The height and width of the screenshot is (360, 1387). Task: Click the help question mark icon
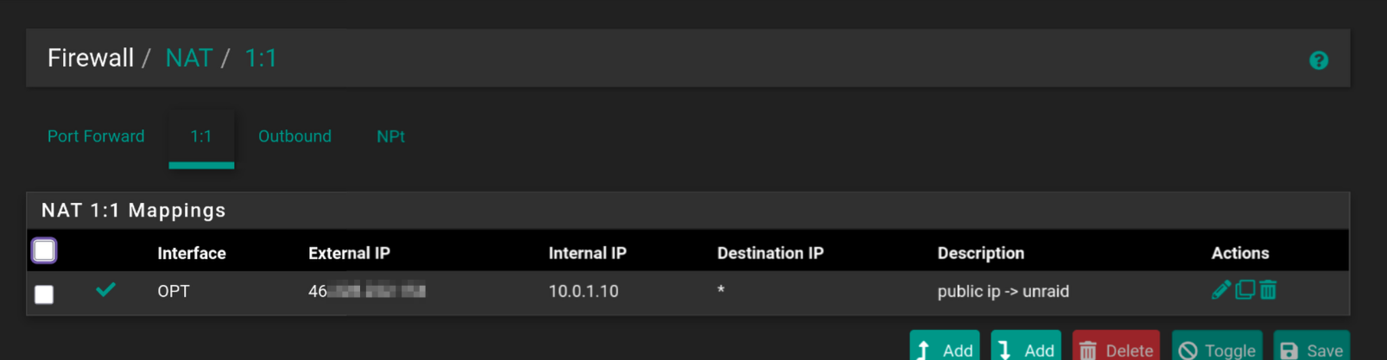(x=1318, y=60)
